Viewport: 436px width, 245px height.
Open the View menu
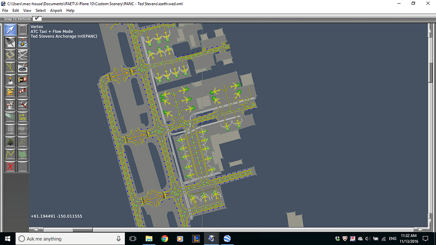[27, 11]
